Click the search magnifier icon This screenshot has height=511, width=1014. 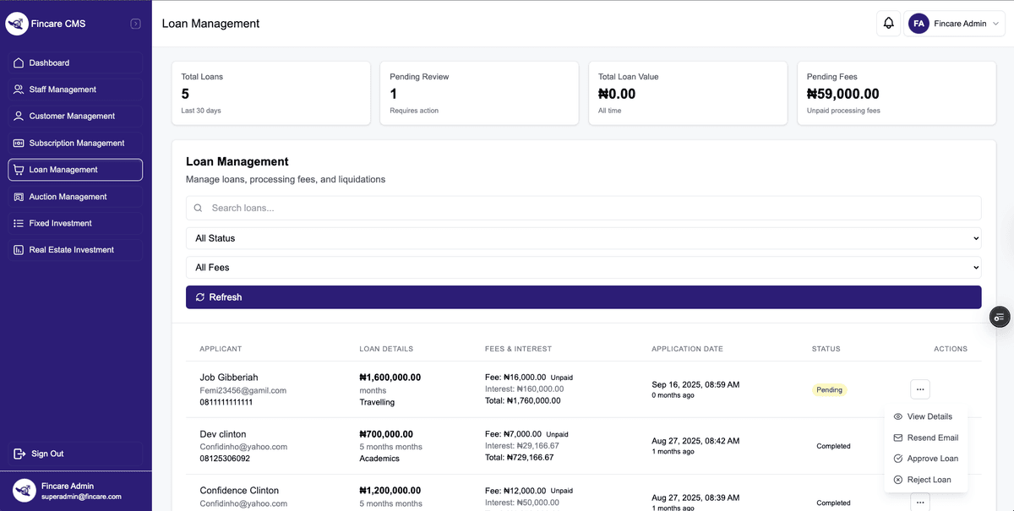pyautogui.click(x=197, y=207)
